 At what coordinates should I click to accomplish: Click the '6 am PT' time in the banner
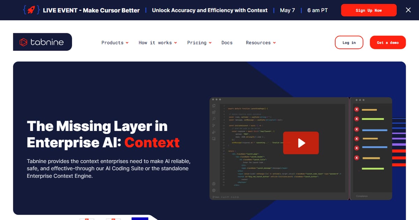[x=317, y=10]
